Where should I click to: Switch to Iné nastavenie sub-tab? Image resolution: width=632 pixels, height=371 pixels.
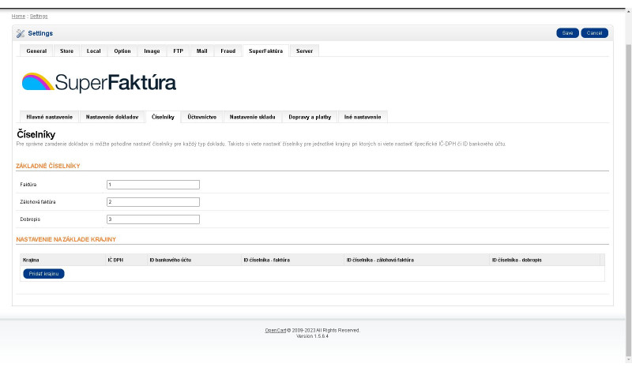[363, 118]
